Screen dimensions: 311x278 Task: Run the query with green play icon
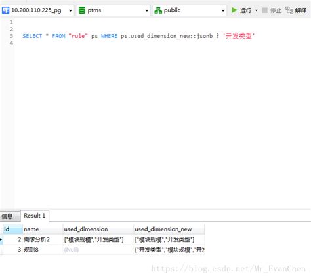[234, 10]
